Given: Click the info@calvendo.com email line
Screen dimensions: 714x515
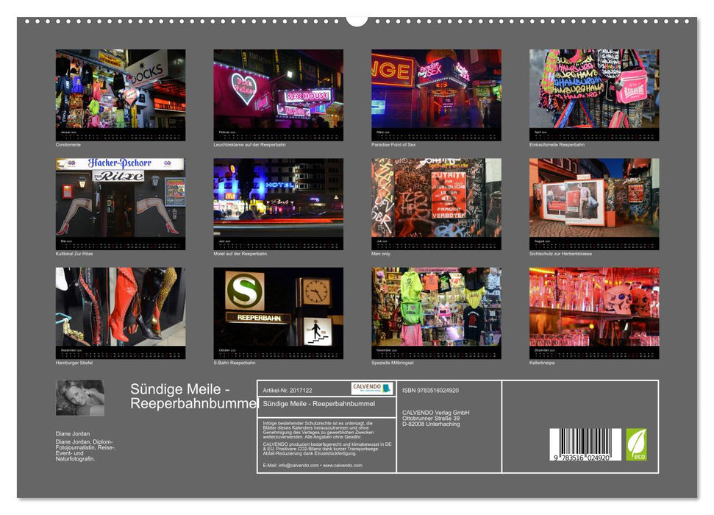Looking at the screenshot, I should (x=313, y=465).
